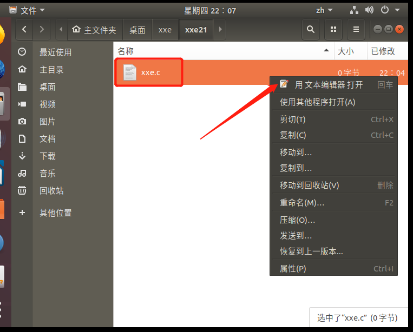This screenshot has width=413, height=332.
Task: Open 视频 in the sidebar
Action: pos(48,104)
